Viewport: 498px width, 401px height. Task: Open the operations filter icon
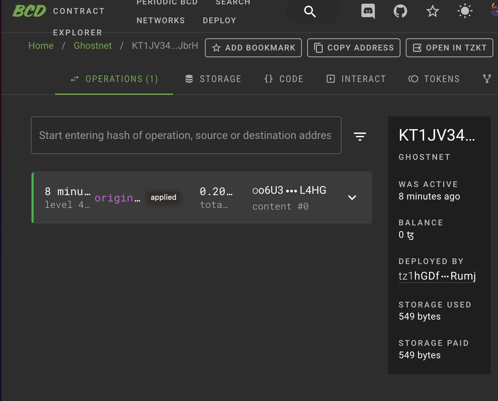360,136
